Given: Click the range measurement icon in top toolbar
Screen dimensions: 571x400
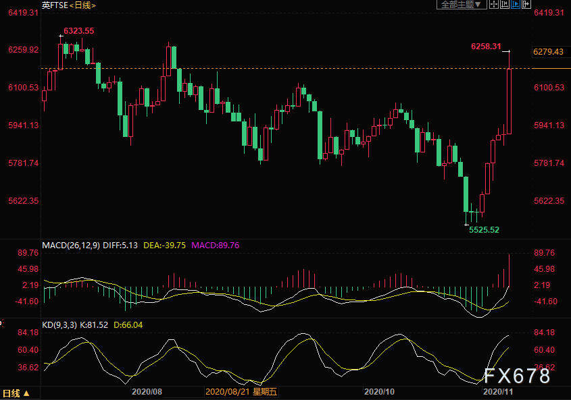Looking at the screenshot, I should click(x=505, y=5).
